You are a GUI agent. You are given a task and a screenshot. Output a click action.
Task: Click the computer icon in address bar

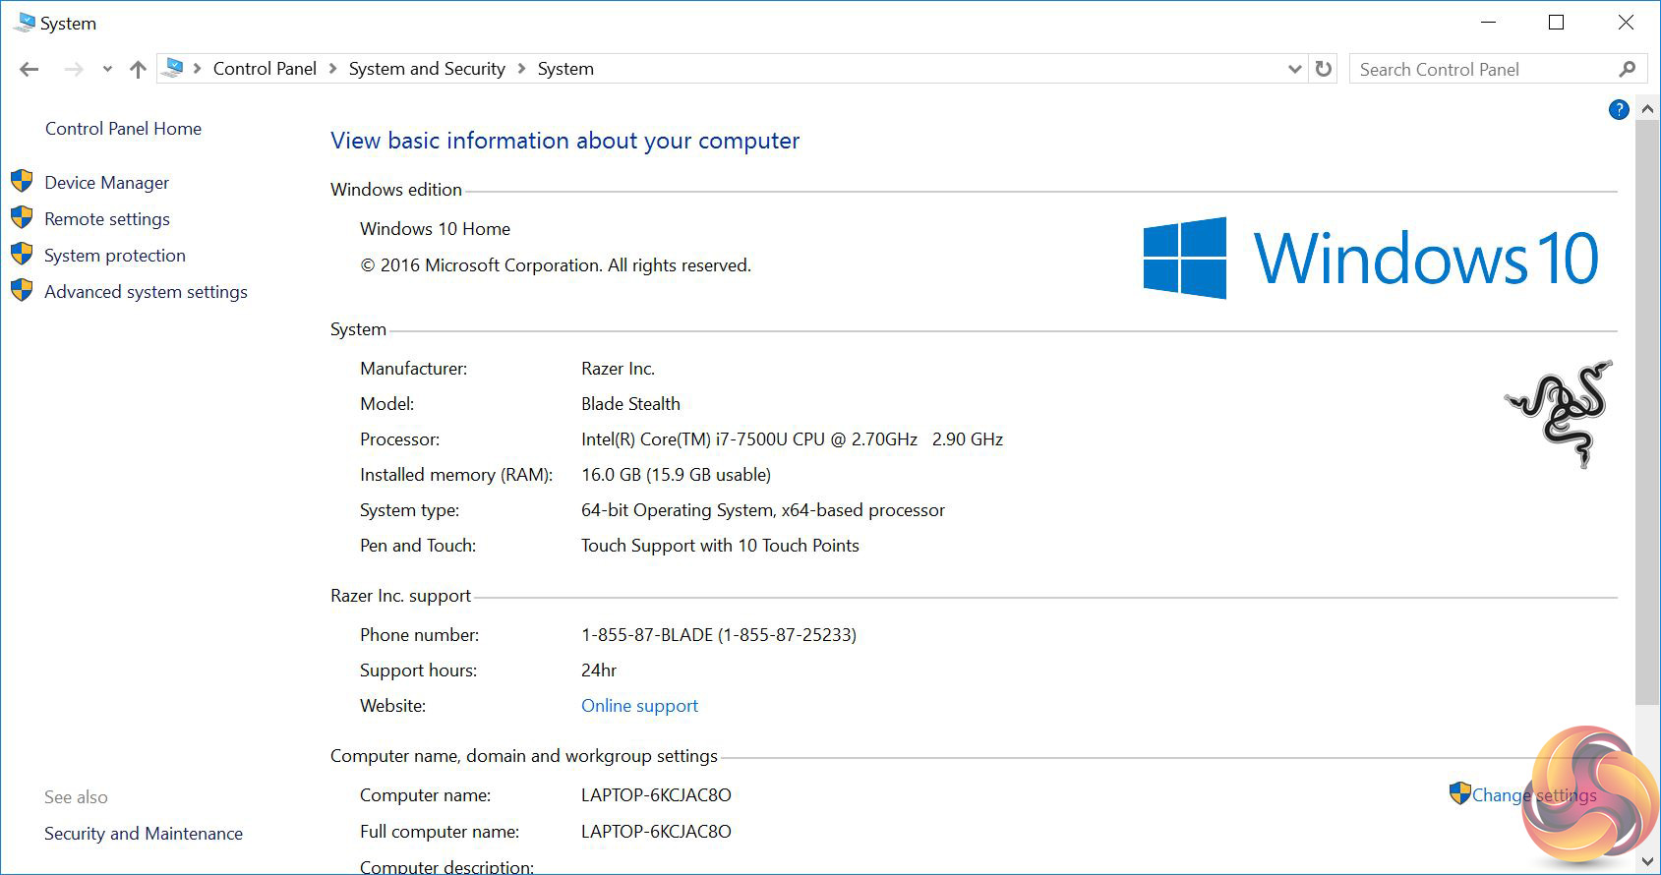(x=173, y=68)
